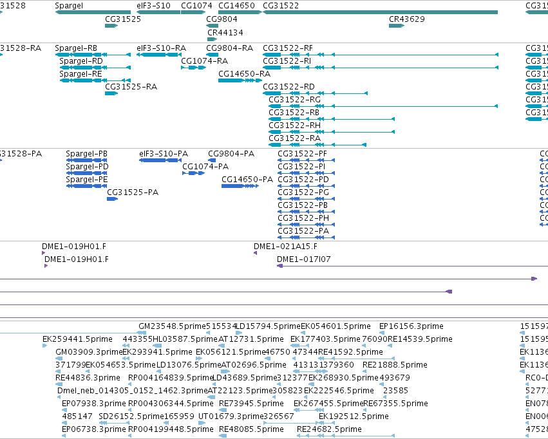
Task: Click the CR43629 gene label
Action: pyautogui.click(x=407, y=19)
